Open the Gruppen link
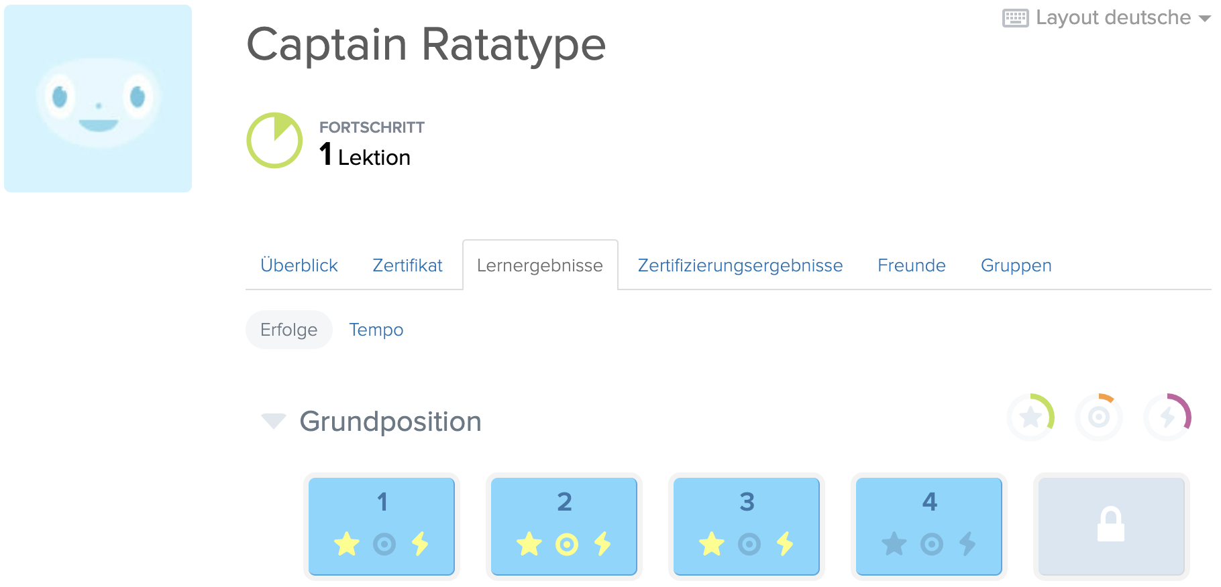The image size is (1221, 587). coord(1016,265)
